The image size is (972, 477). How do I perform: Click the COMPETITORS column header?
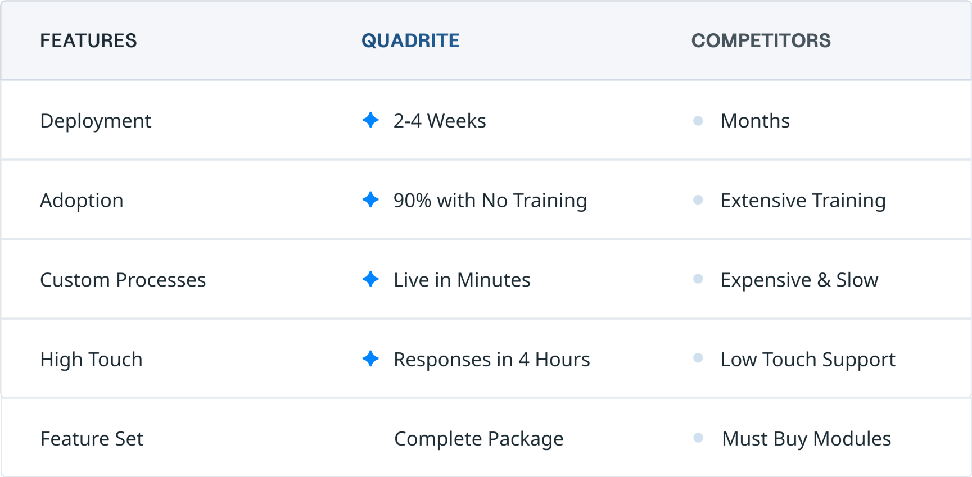(761, 40)
